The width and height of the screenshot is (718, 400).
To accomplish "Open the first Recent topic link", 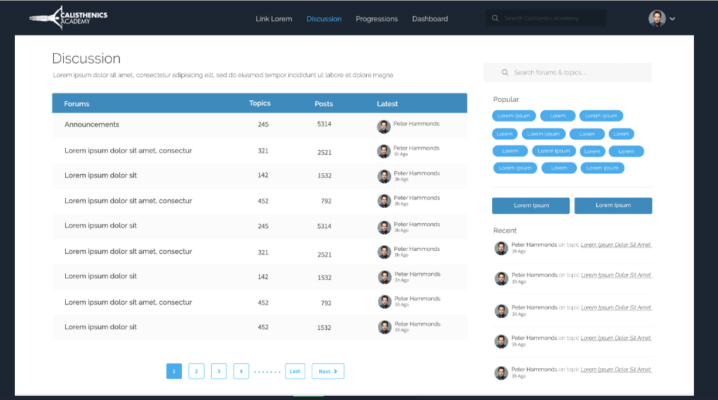I will tap(615, 245).
